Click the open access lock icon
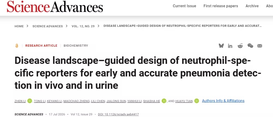Screen dimensions: 273x117 tap(17, 46)
